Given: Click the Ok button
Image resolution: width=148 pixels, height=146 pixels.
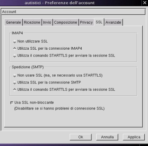Looking at the screenshot, I should pos(81,137).
